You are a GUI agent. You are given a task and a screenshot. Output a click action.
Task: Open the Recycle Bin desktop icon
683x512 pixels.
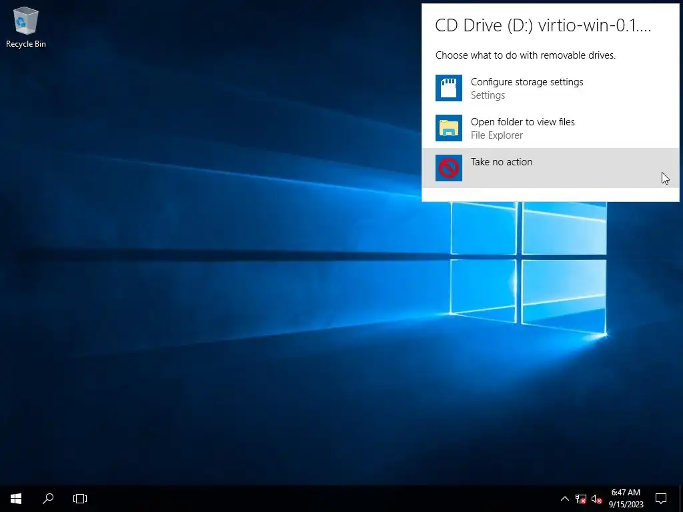click(26, 27)
